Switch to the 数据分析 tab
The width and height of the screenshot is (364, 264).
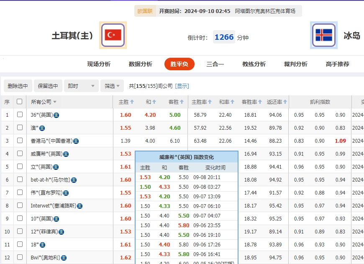[140, 64]
